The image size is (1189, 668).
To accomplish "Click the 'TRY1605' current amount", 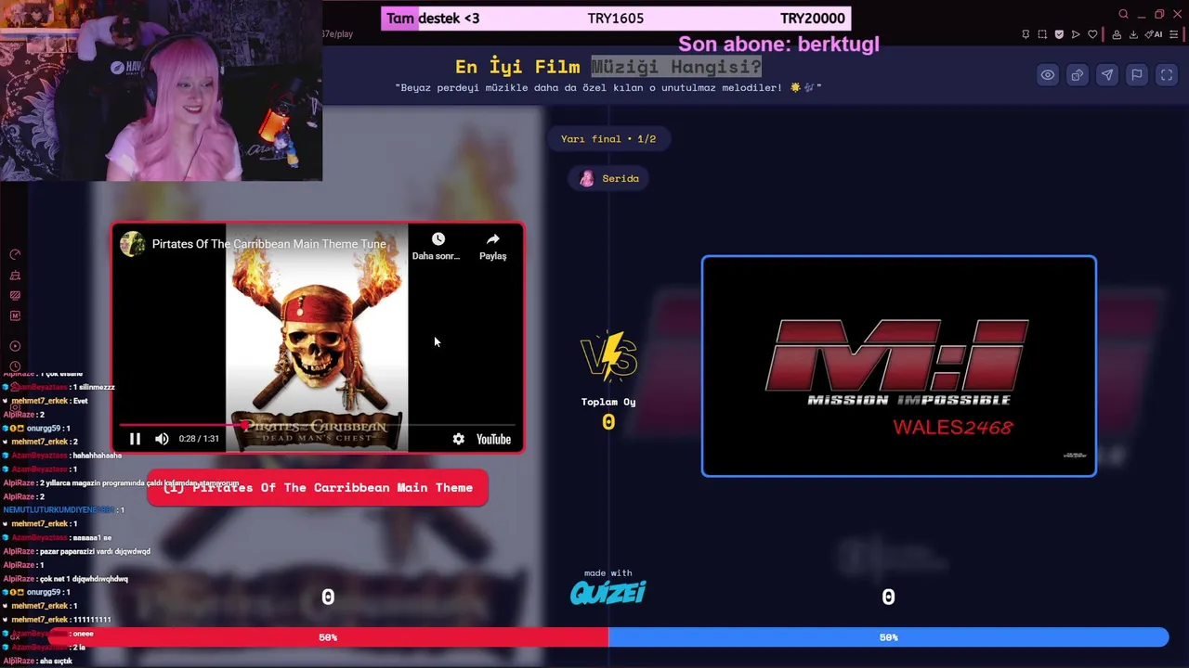I will [616, 19].
